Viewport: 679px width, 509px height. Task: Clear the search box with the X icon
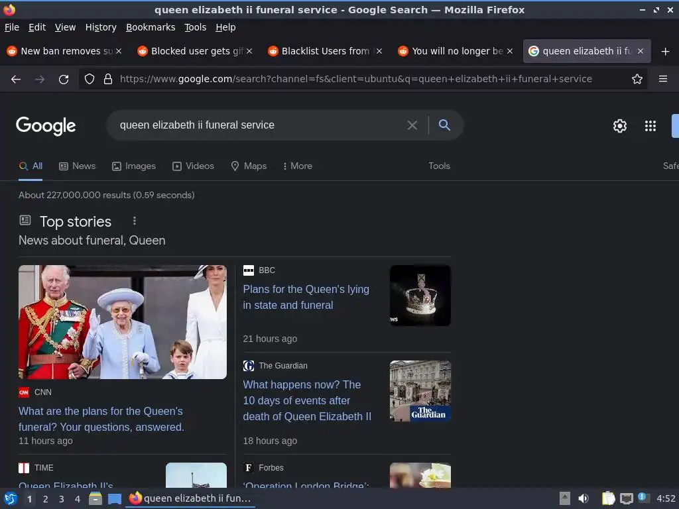(412, 125)
